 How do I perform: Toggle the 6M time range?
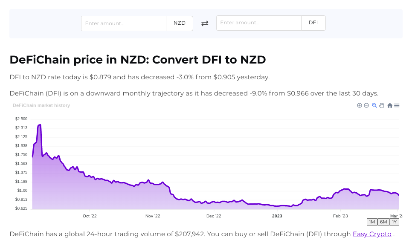click(383, 222)
